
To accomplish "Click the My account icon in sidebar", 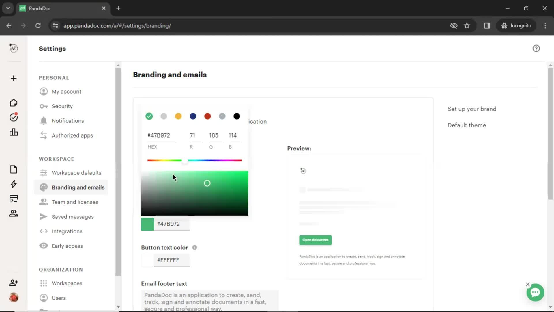I will point(43,91).
